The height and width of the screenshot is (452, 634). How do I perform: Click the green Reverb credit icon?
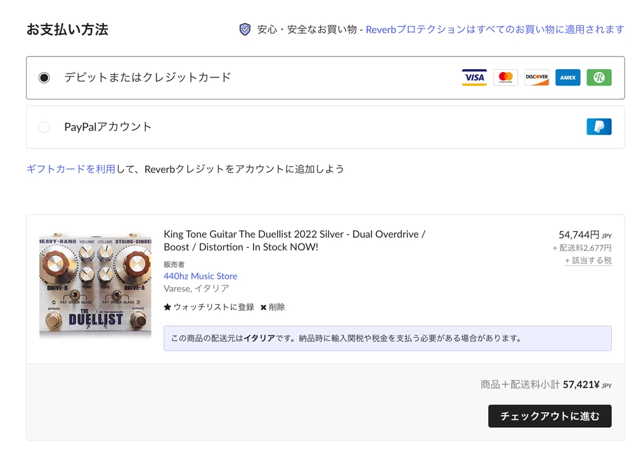599,77
